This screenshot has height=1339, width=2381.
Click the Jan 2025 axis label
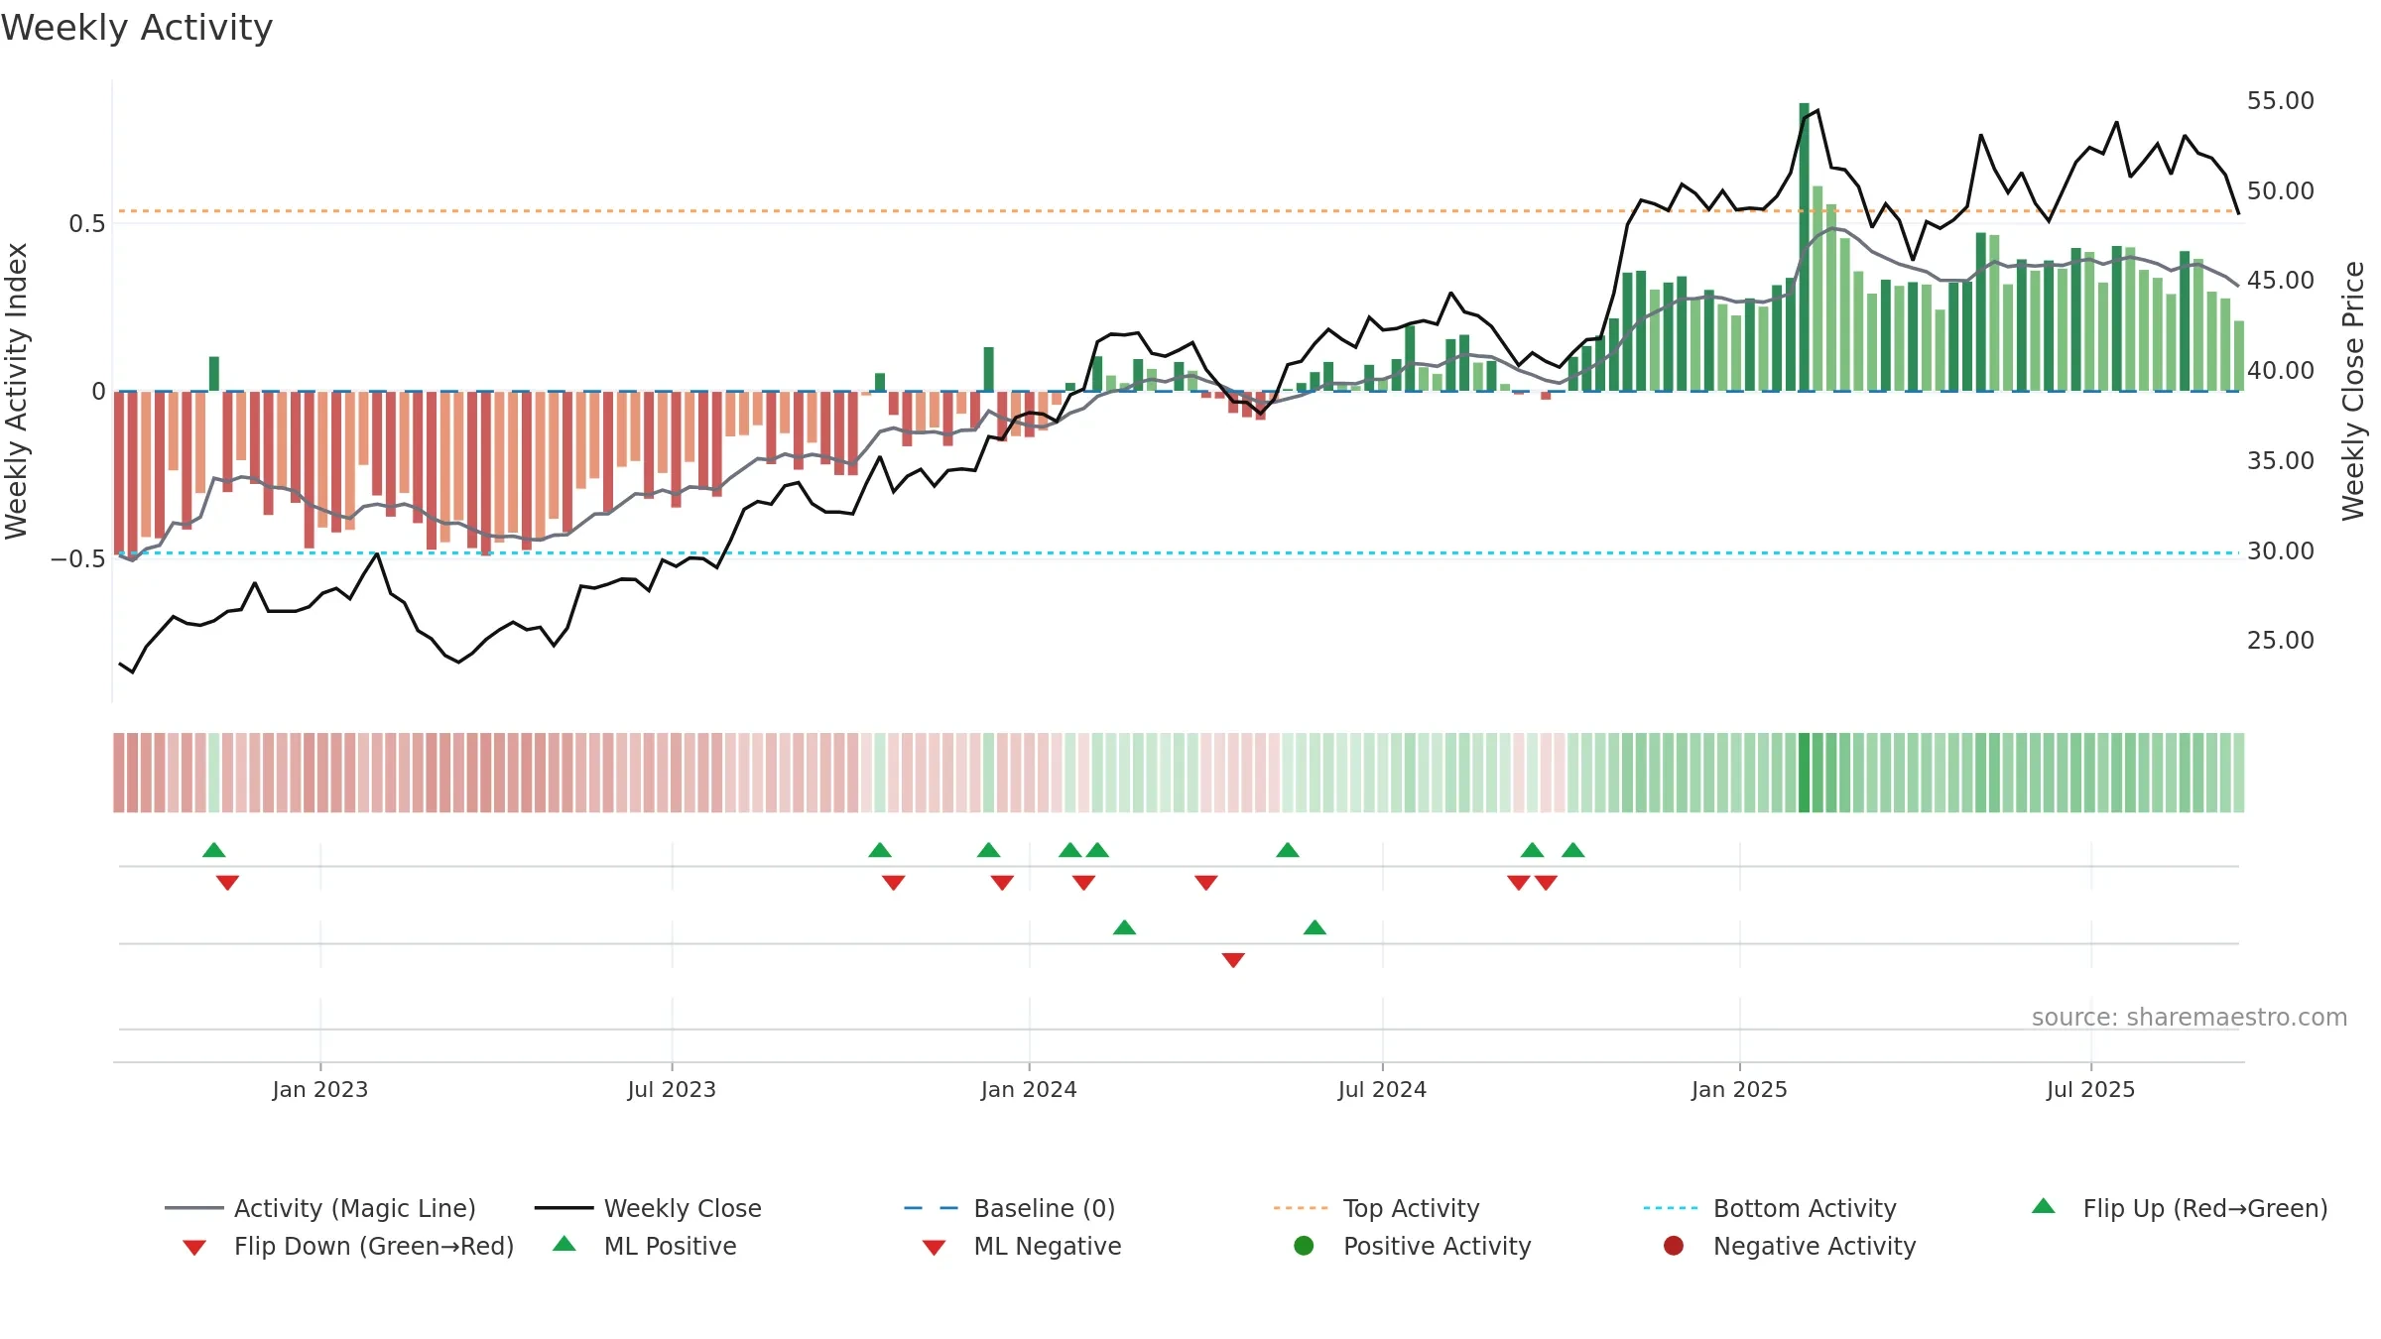[1739, 1090]
